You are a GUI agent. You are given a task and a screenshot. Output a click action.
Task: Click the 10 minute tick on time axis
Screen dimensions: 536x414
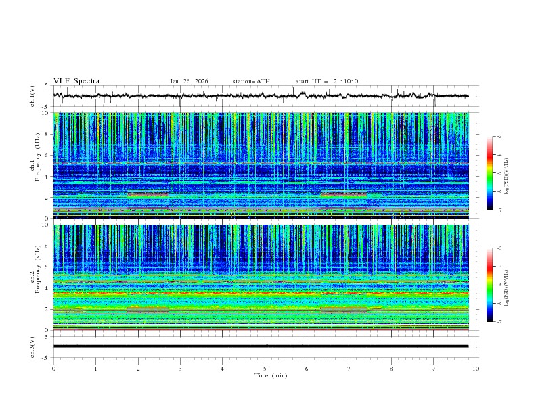pyautogui.click(x=476, y=368)
